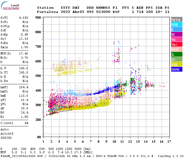Select the X+ light green swatch

pyautogui.click(x=177, y=59)
